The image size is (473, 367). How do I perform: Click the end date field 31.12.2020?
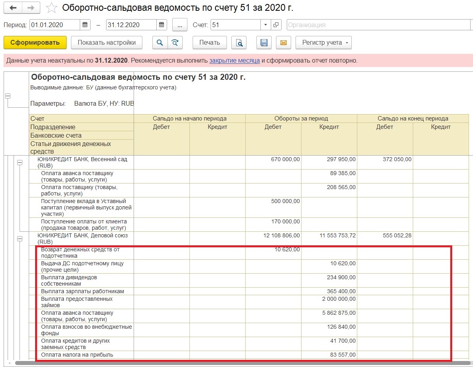132,25
